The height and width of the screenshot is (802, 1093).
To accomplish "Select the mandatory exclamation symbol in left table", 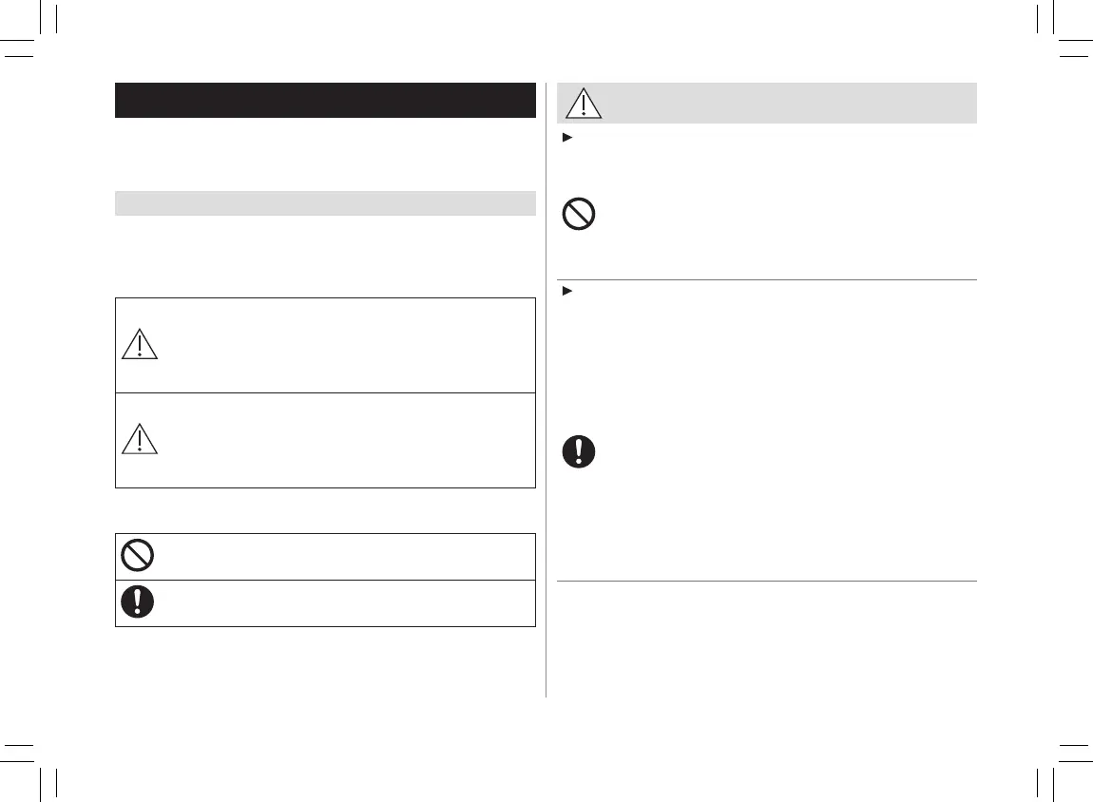I will tap(139, 602).
